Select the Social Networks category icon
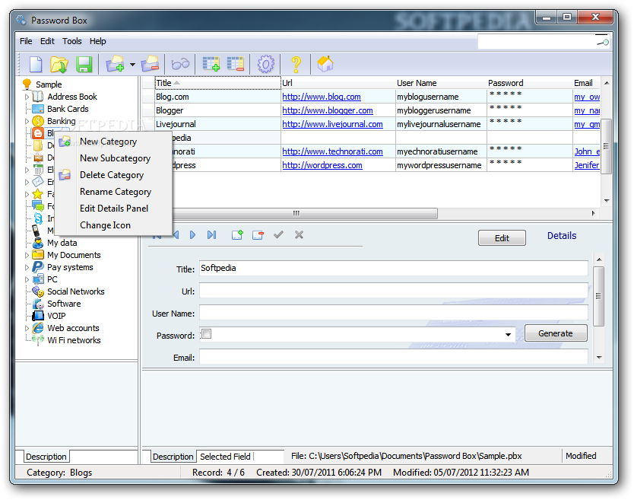Viewport: 634px width, 500px height. click(x=38, y=291)
